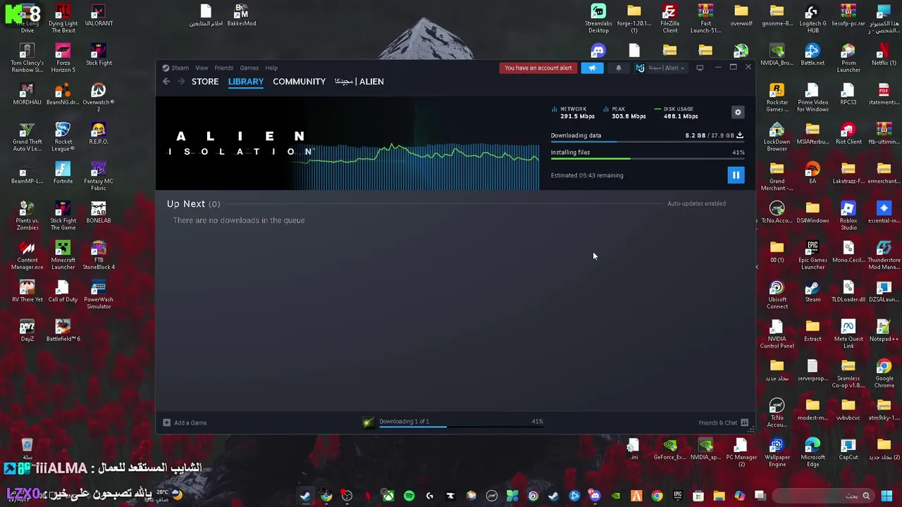Open the COMMUNITY tab
This screenshot has height=507, width=902.
(299, 82)
